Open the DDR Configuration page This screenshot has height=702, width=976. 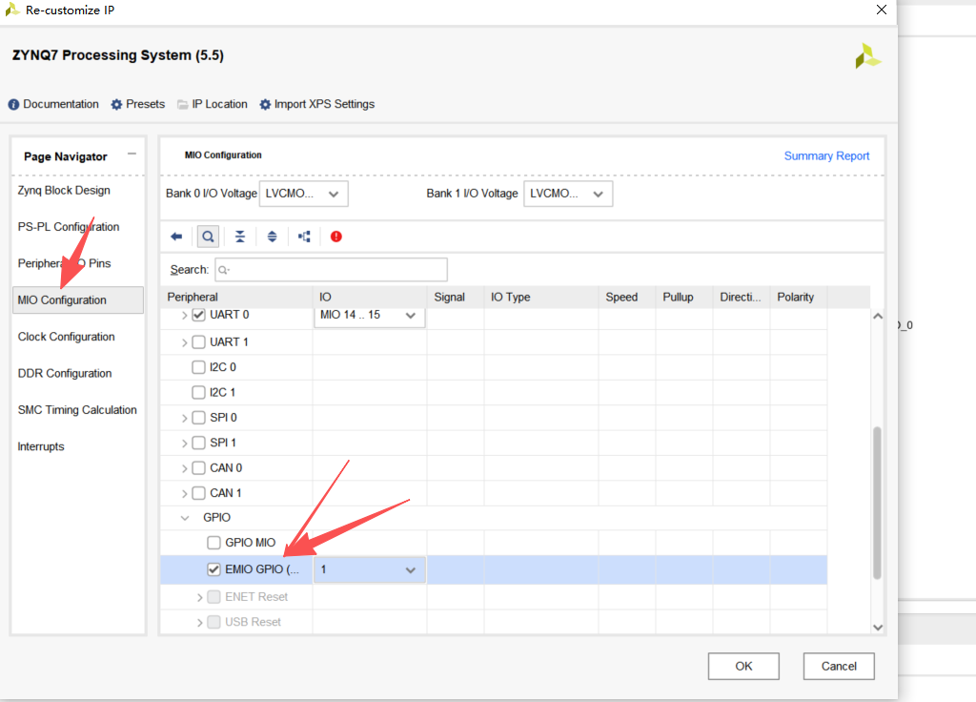[65, 374]
